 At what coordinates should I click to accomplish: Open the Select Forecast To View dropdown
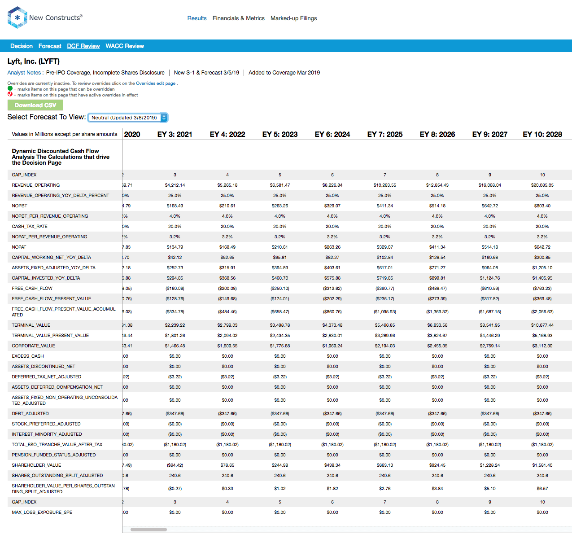128,118
